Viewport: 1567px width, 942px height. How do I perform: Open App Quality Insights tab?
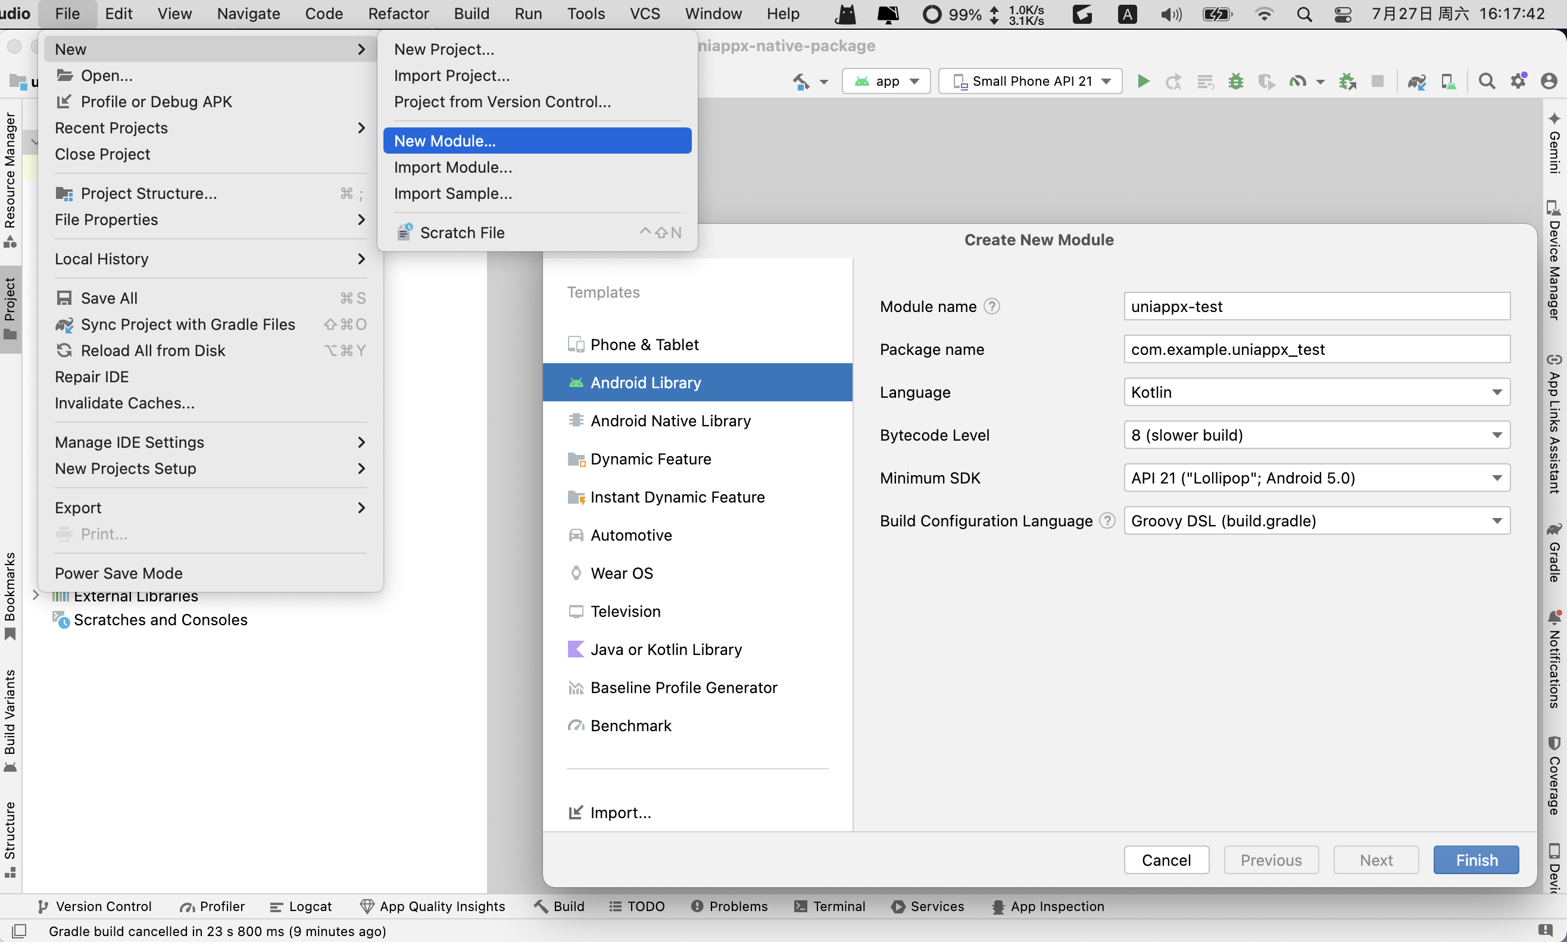(x=432, y=906)
